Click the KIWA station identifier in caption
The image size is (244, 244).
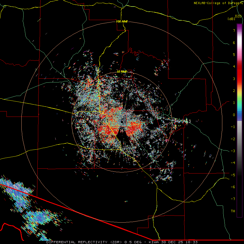point(154,242)
